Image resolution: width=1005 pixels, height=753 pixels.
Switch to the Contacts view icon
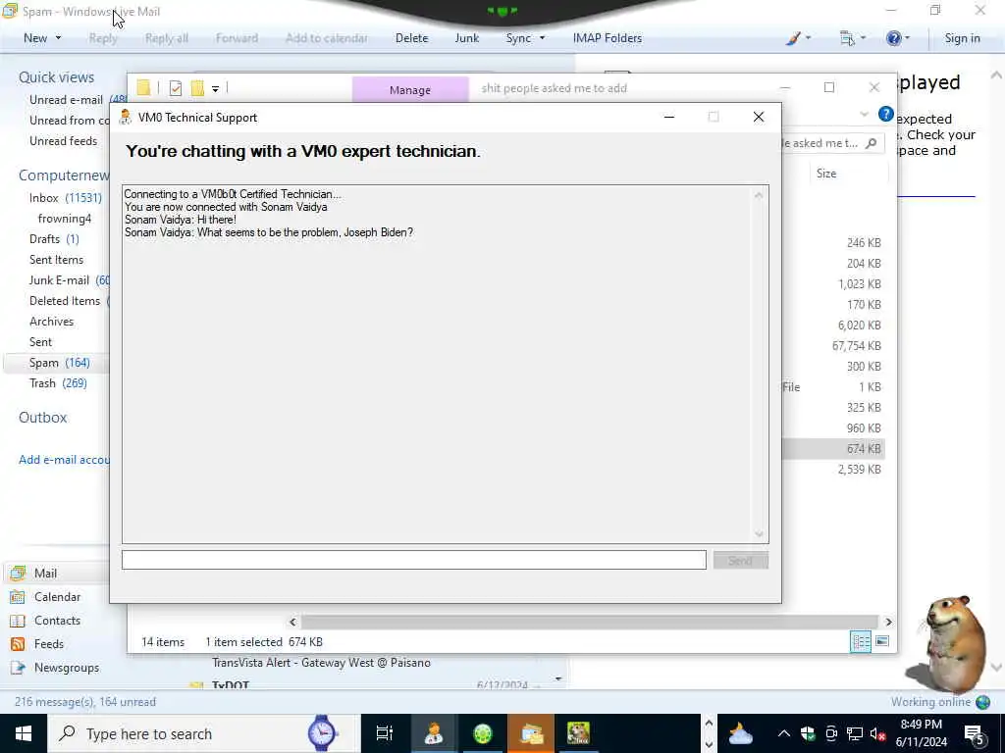coord(18,621)
